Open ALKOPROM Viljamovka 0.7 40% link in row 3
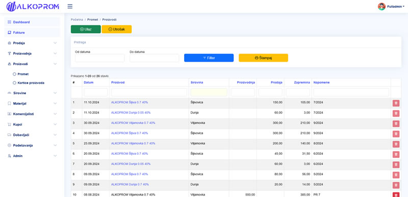Screen dimensions: 408x197 point(133,123)
